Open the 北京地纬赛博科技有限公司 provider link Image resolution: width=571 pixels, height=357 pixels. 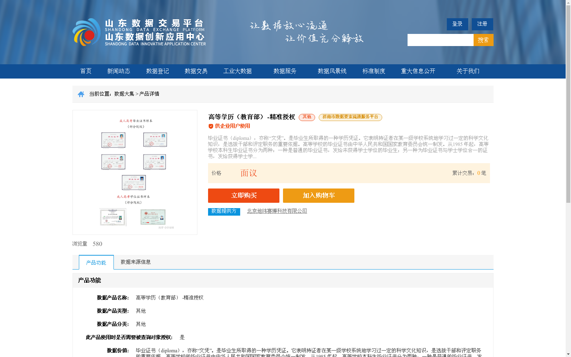click(277, 211)
